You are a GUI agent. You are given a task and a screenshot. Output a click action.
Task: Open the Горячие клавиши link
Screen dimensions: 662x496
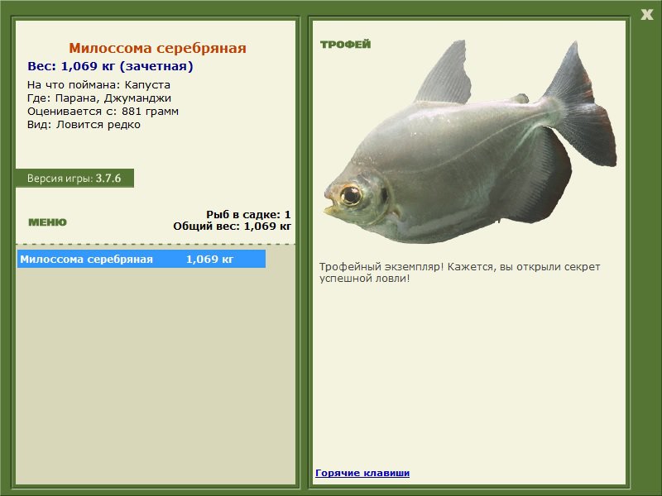(x=362, y=473)
